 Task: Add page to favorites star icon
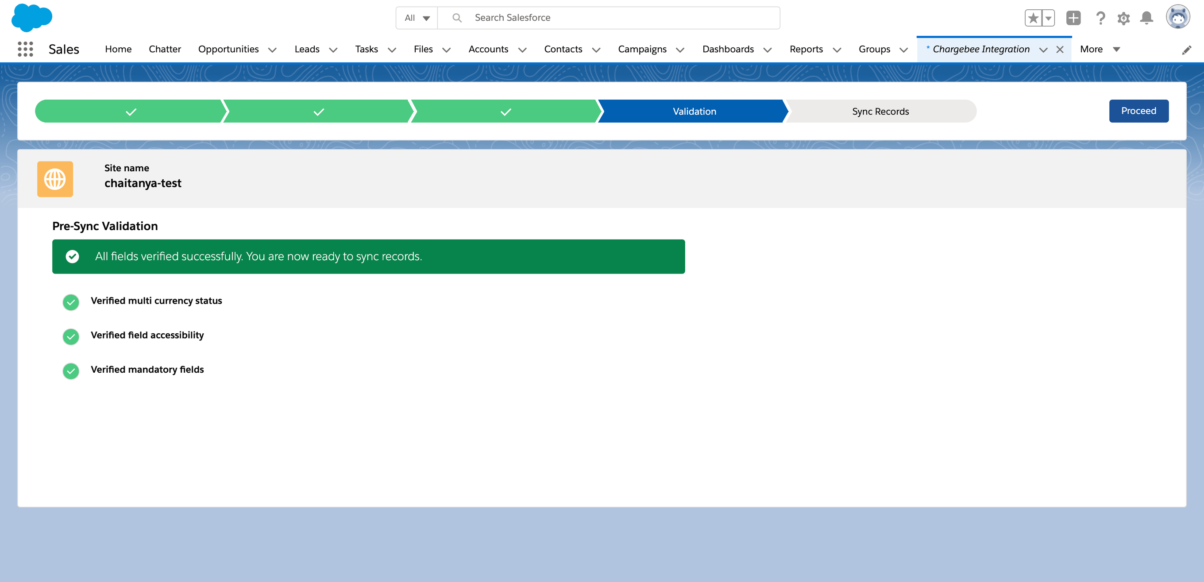pyautogui.click(x=1033, y=18)
